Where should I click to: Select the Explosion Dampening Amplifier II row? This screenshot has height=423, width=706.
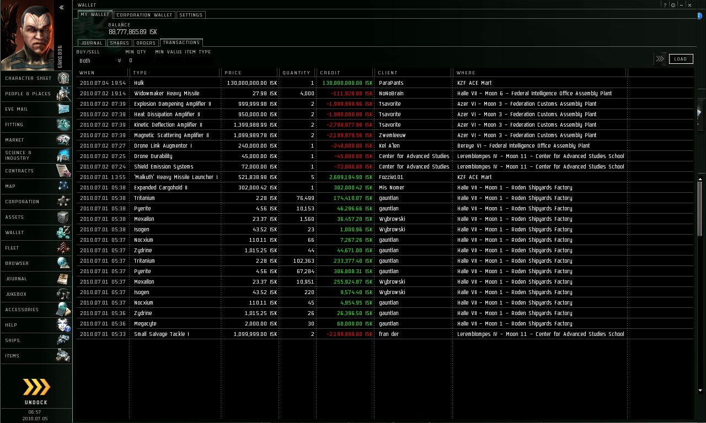(385, 104)
